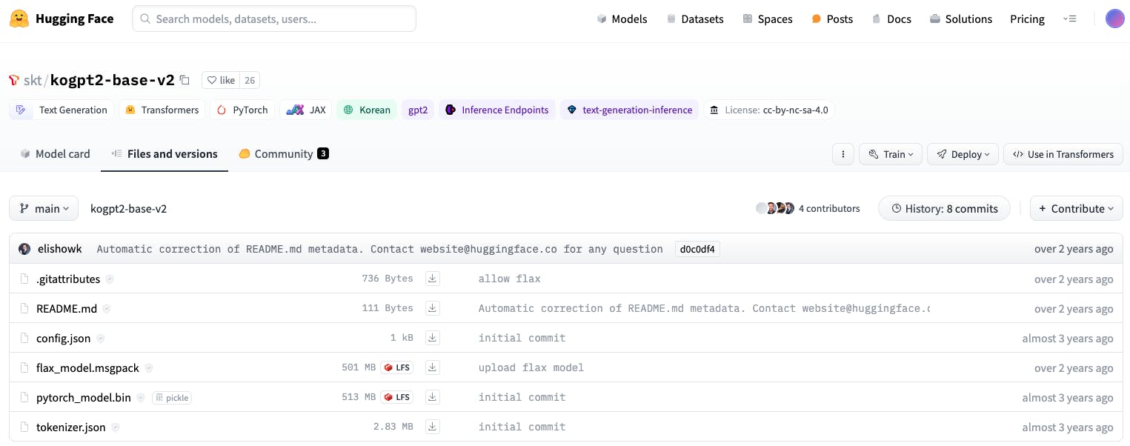
Task: Open the Contribute dropdown
Action: pyautogui.click(x=1076, y=208)
